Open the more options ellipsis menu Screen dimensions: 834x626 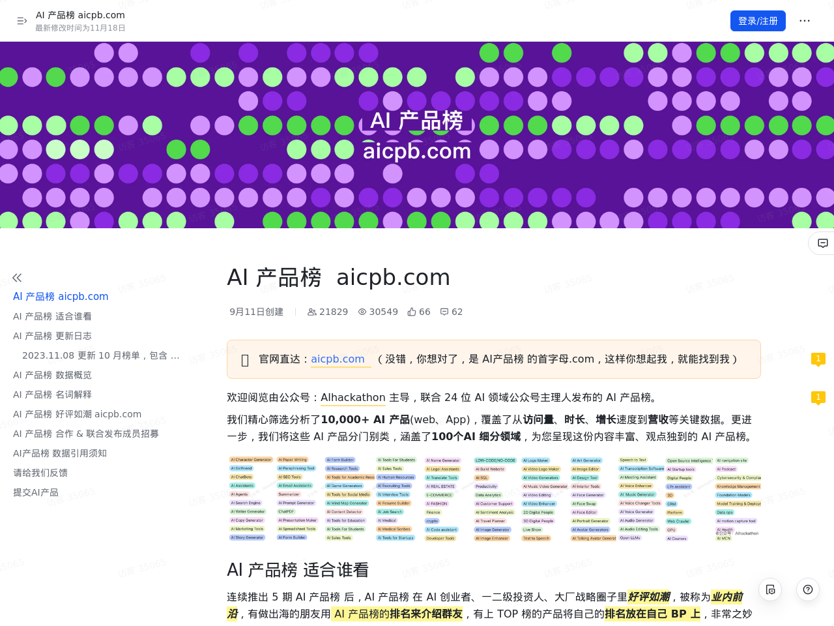click(805, 21)
